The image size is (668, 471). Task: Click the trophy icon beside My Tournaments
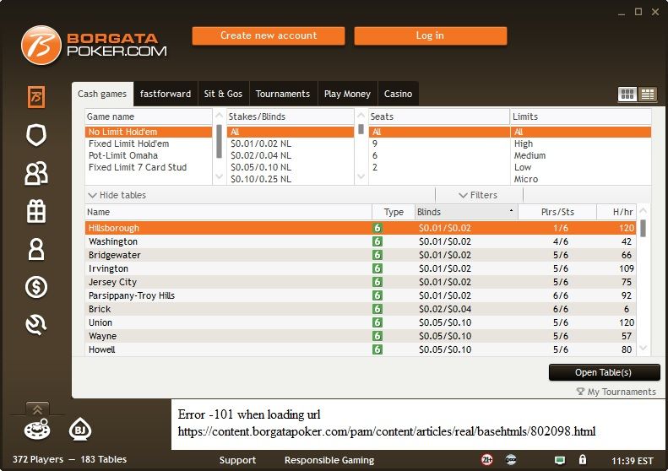pyautogui.click(x=580, y=392)
